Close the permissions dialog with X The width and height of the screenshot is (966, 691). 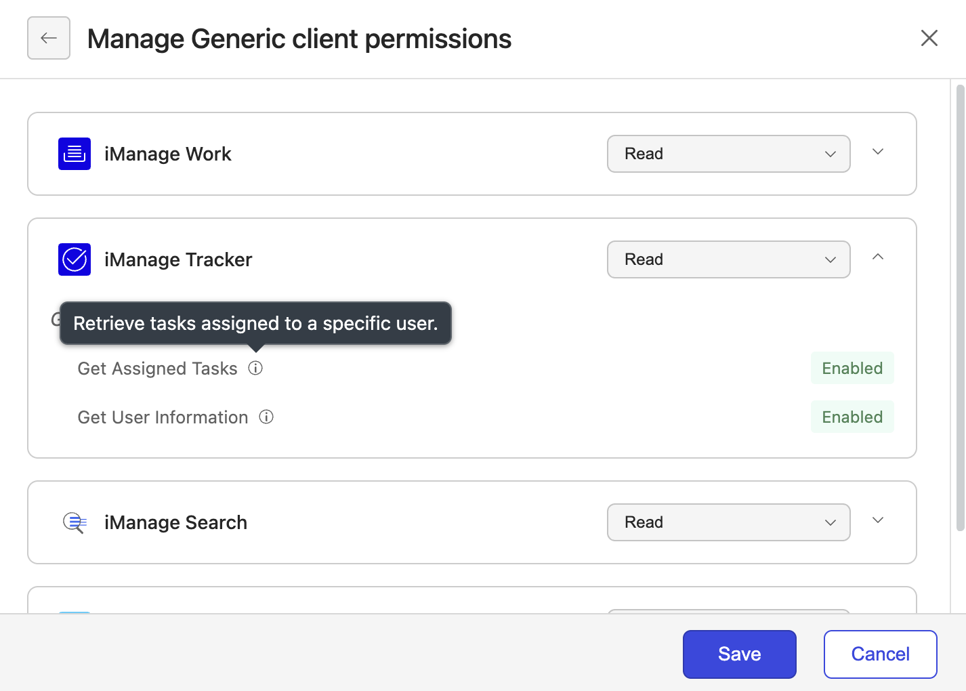[929, 38]
